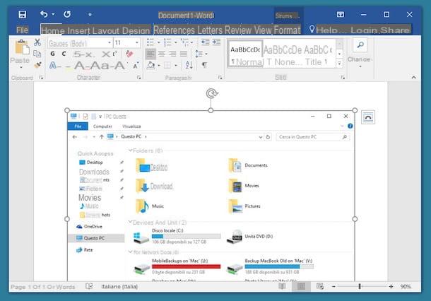Click the Save icon in title bar
Image resolution: width=431 pixels, height=301 pixels.
coord(23,14)
